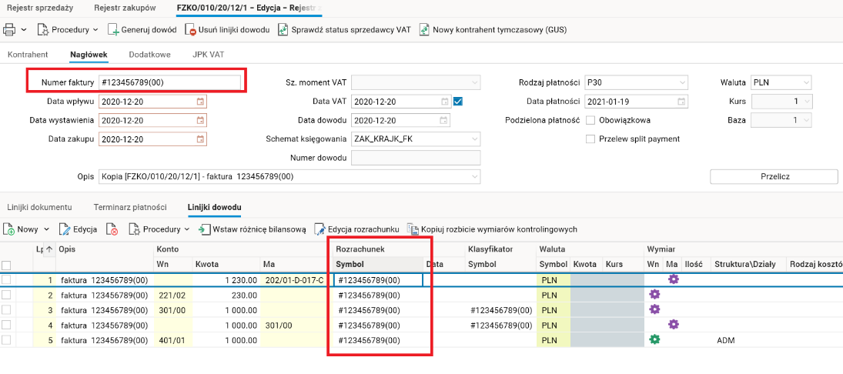The height and width of the screenshot is (374, 843).
Task: Click Kopiuj rozbicie wymiarów kontrolingowych
Action: click(x=414, y=229)
